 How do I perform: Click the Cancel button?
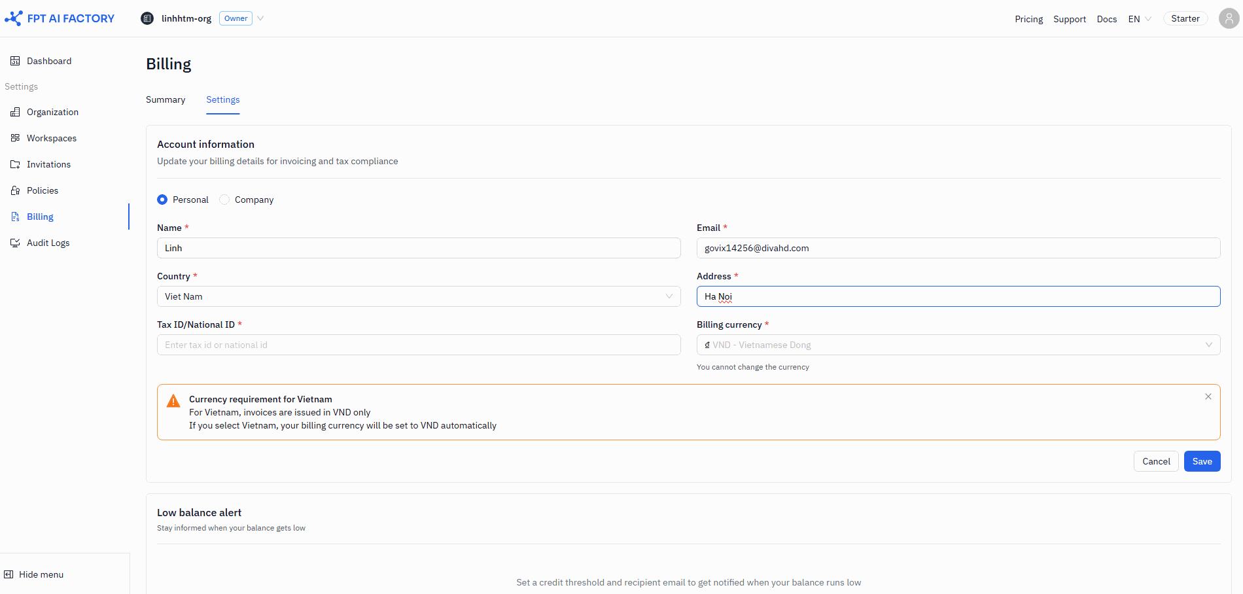pyautogui.click(x=1156, y=461)
